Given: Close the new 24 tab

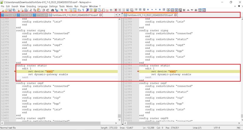Looking at the screenshot, I should click(x=30, y=15).
